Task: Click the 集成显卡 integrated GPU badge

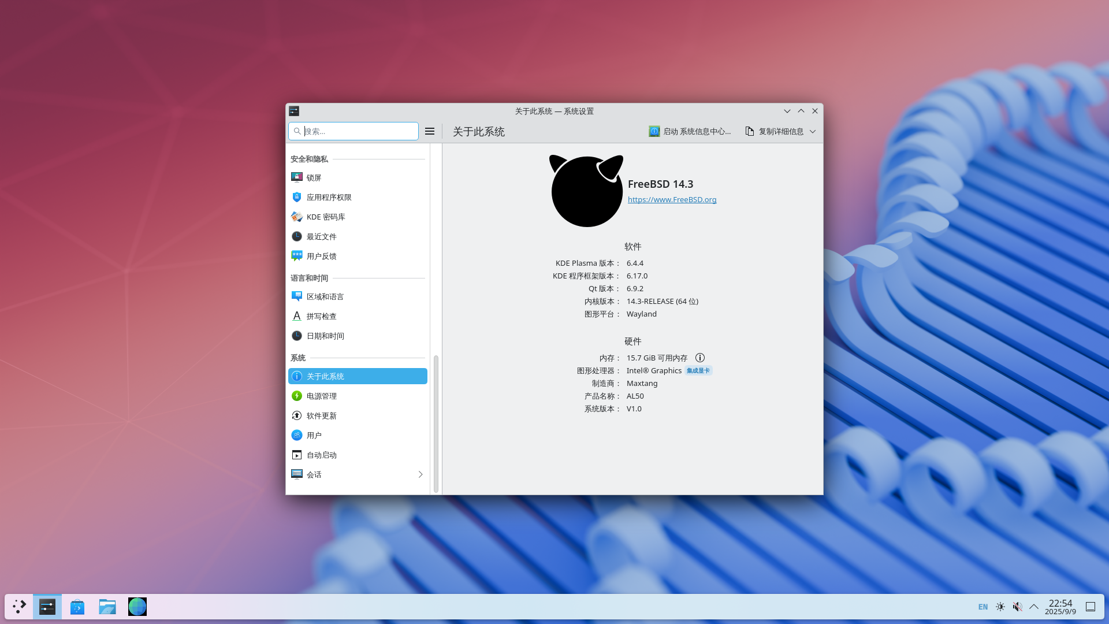Action: click(698, 370)
